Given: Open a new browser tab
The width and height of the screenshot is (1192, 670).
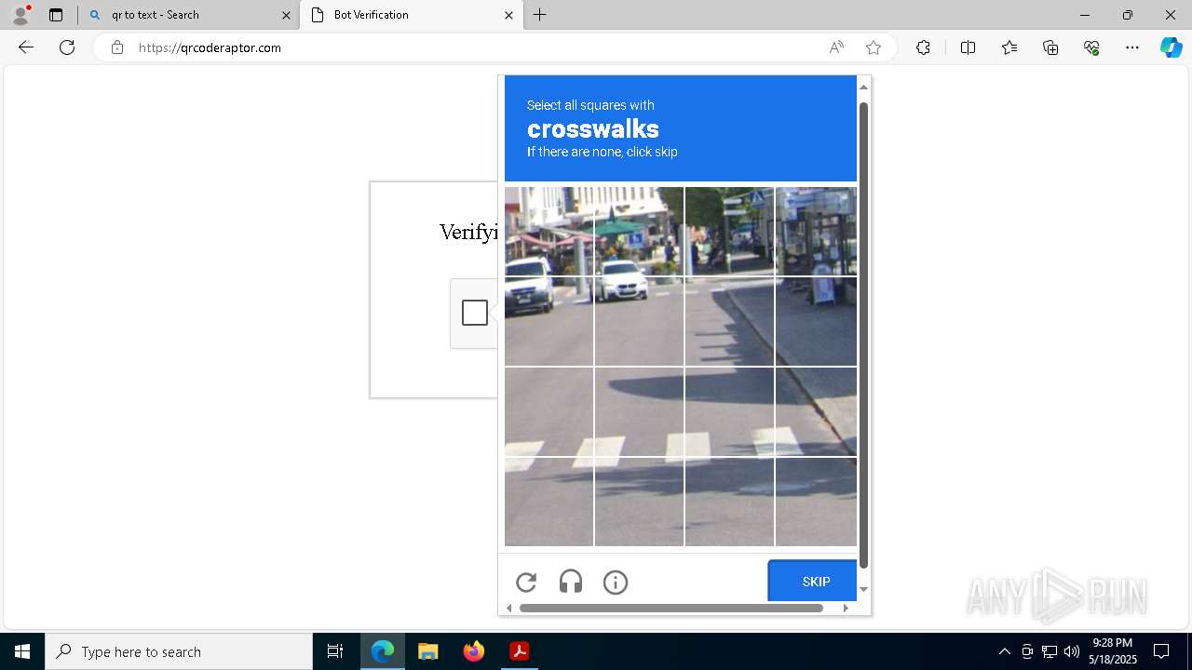Looking at the screenshot, I should (540, 15).
